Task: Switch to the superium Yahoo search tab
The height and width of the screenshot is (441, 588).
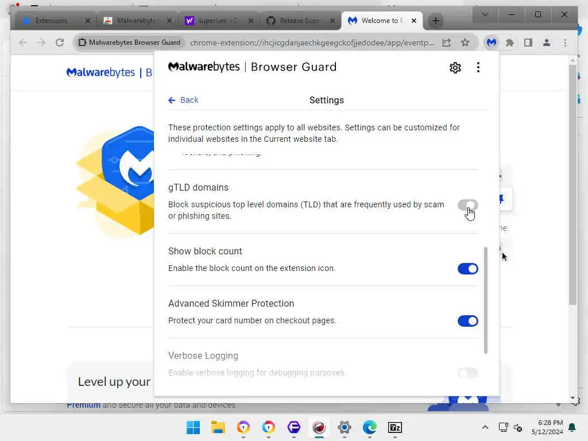Action: click(218, 21)
